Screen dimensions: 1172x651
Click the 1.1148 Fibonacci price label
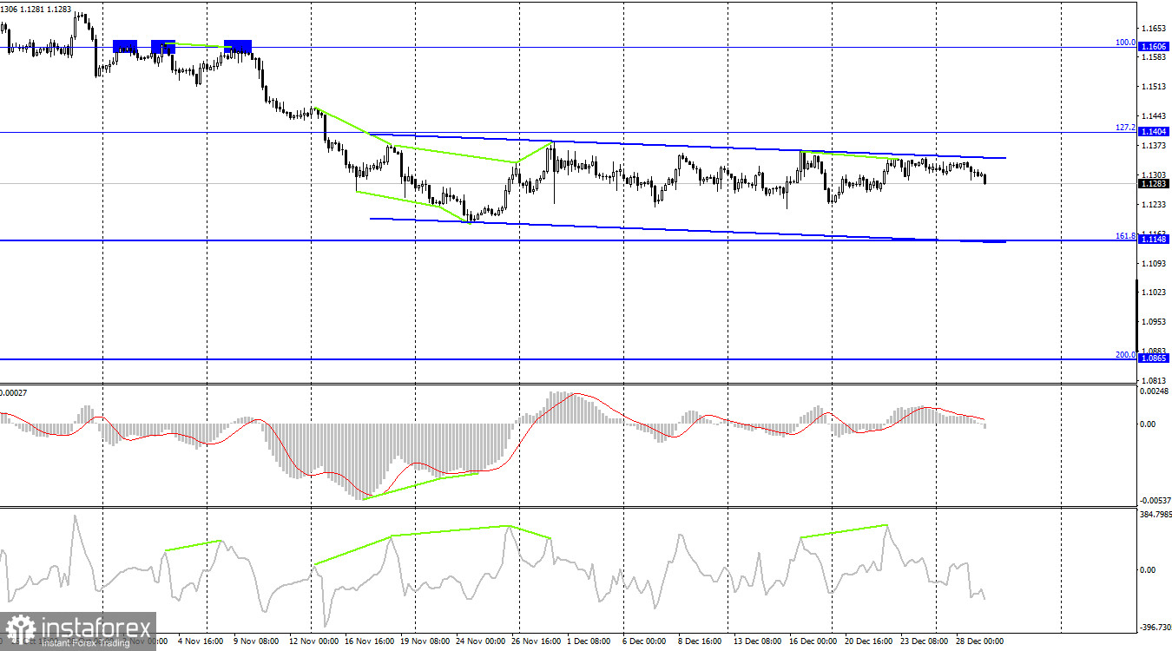pos(1154,240)
